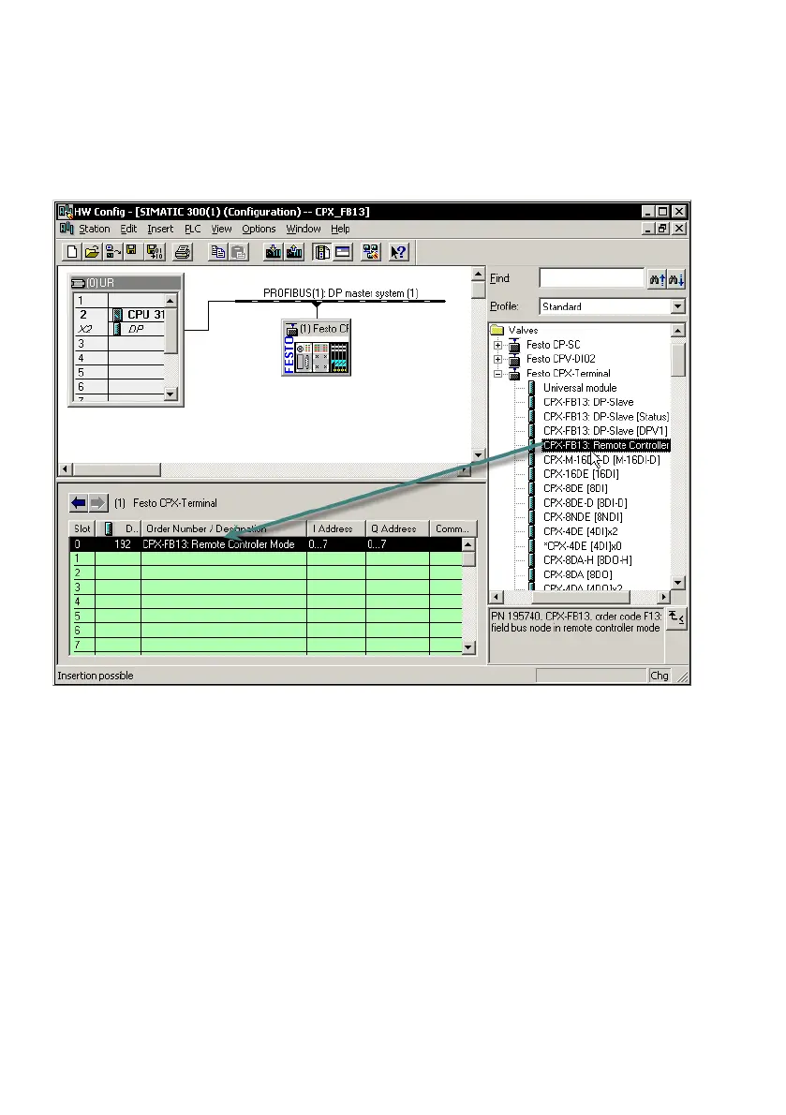
Task: Click the Save and Compile toolbar icon
Action: (x=155, y=252)
